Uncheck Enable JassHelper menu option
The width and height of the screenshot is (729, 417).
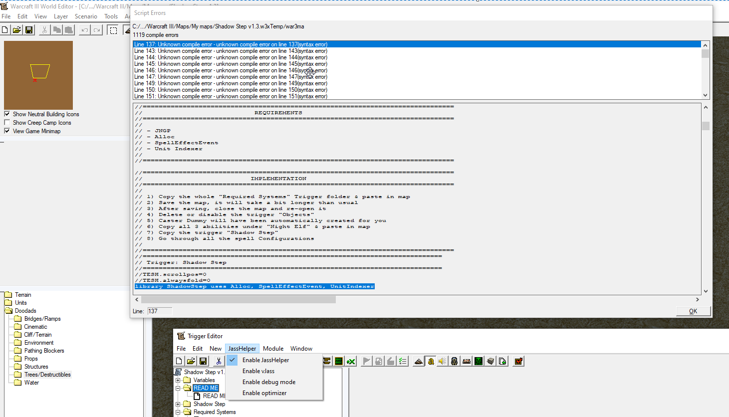(x=274, y=360)
